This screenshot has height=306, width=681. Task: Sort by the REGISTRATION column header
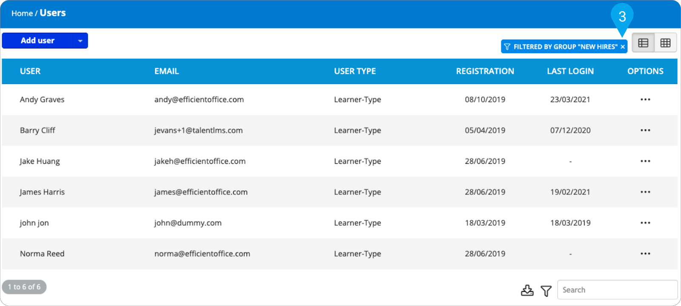(x=485, y=71)
